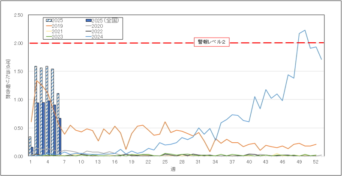Screen dimensions: 342x176
Task: Click the 2019 legend label text
Action: [x=58, y=26]
